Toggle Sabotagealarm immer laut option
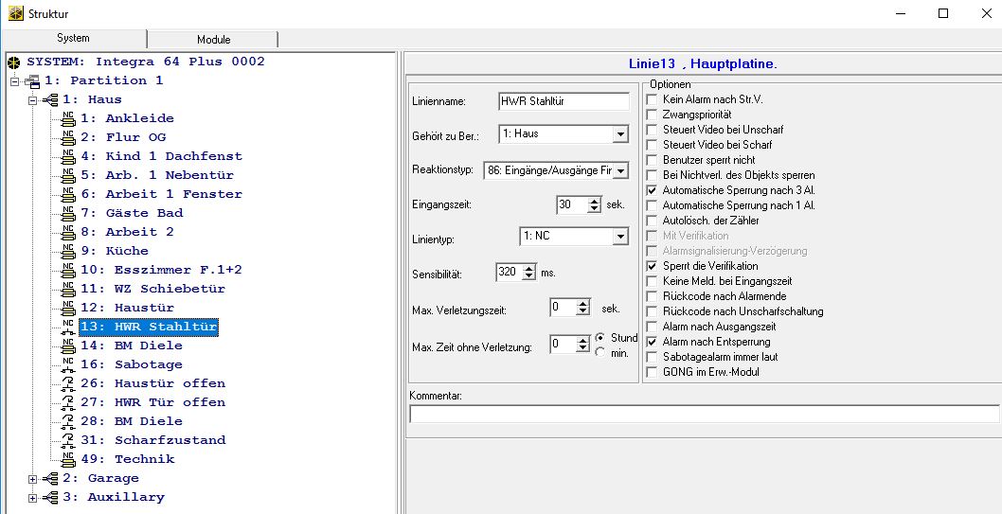The image size is (1002, 514). [x=652, y=357]
